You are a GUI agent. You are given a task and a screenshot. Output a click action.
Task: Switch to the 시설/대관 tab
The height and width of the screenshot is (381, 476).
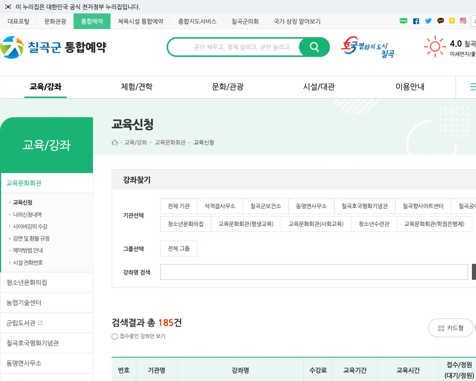(318, 87)
